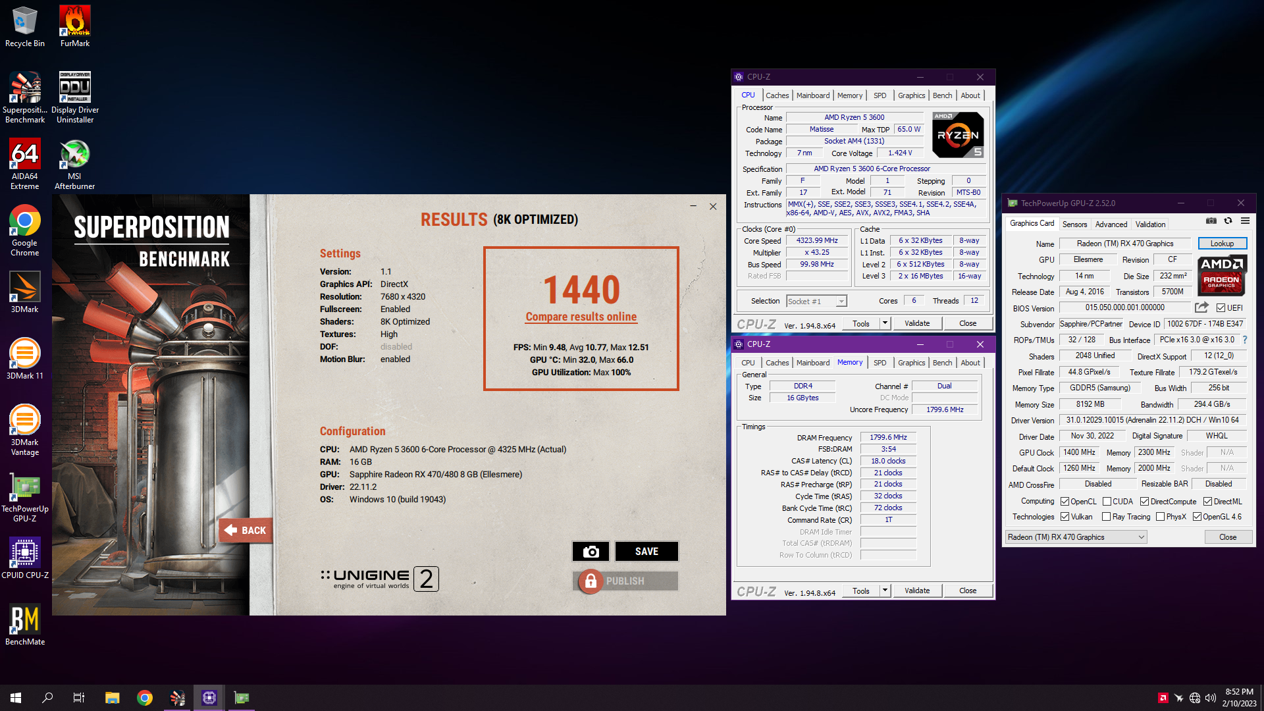The width and height of the screenshot is (1264, 711).
Task: Open Bench tab in bottom CPU-Z
Action: click(942, 363)
